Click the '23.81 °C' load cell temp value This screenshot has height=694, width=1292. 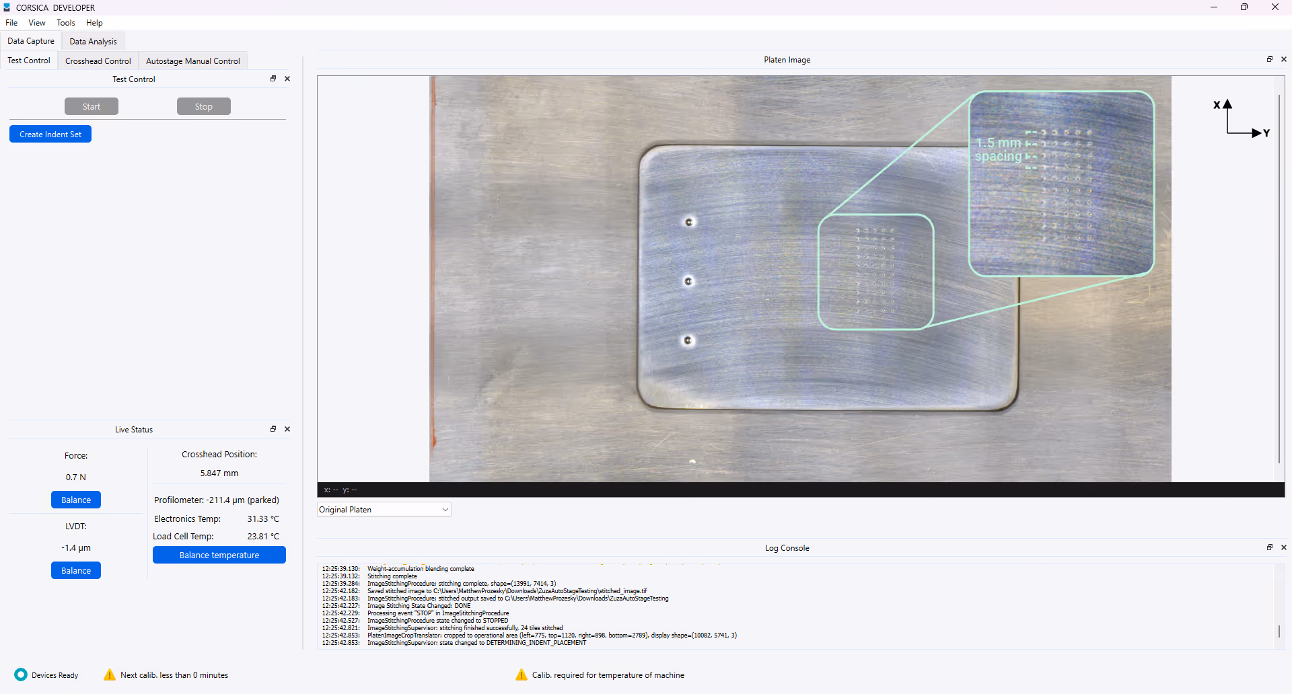(x=263, y=536)
